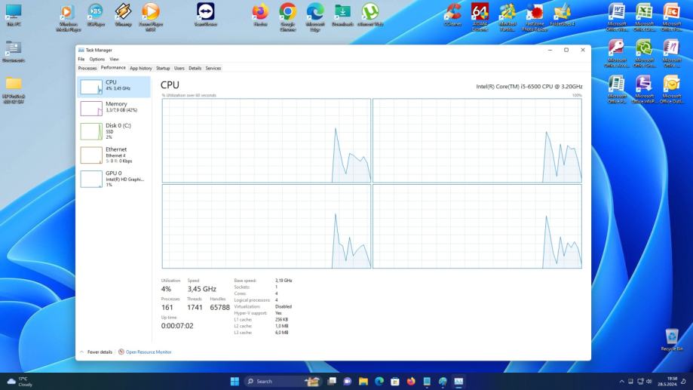Select the GPU 0 performance entry
This screenshot has width=693, height=390.
click(114, 179)
